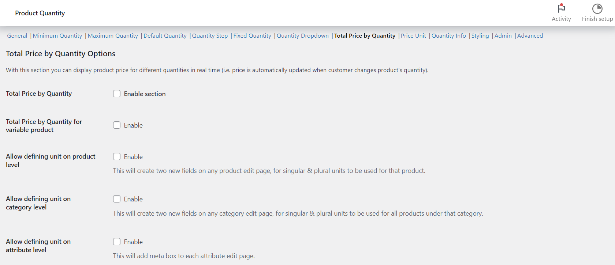Click the category edit page description text
Image resolution: width=615 pixels, height=265 pixels.
(298, 213)
